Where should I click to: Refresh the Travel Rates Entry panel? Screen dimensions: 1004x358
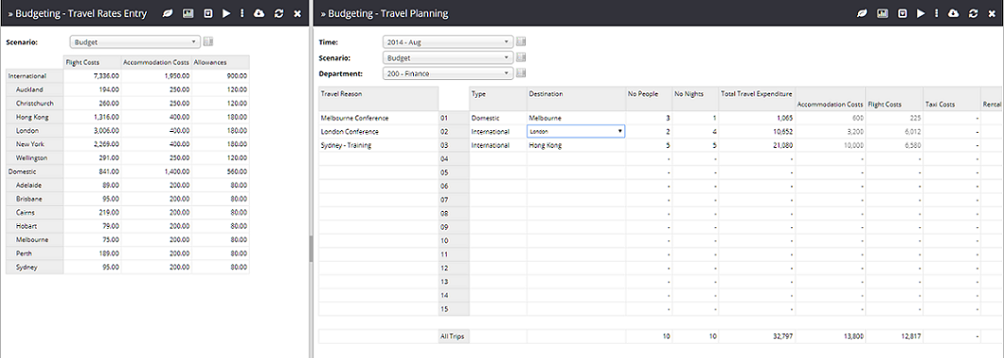tap(278, 13)
